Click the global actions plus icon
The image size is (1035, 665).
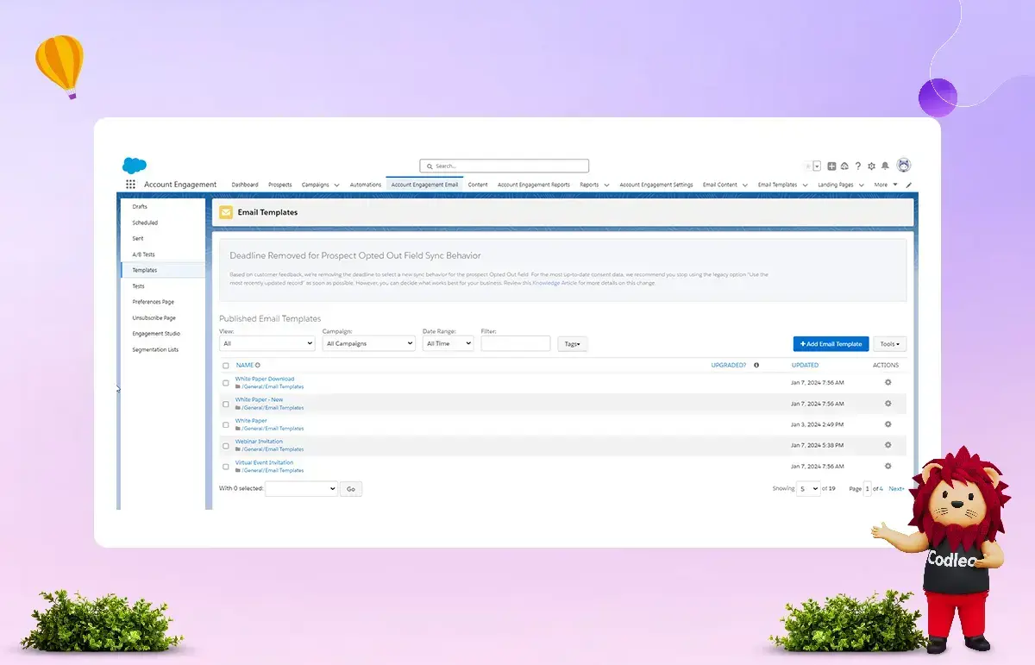point(831,166)
